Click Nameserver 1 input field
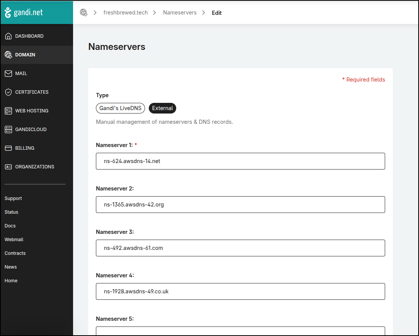Screen dimensions: 419x336 click(x=240, y=161)
